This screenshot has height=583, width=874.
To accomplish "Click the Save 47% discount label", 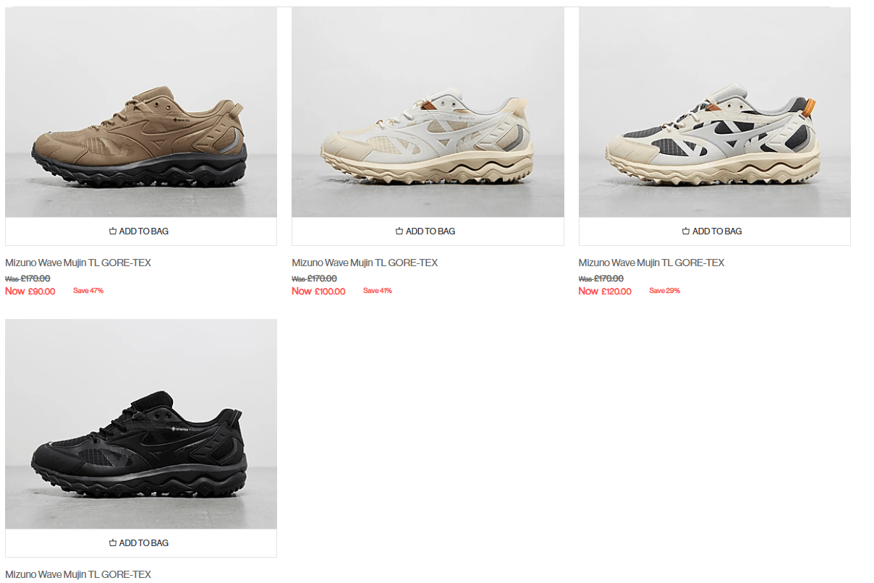I will click(x=88, y=291).
